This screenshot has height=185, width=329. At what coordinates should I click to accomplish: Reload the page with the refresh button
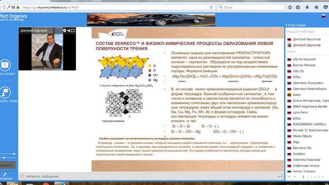pos(211,7)
